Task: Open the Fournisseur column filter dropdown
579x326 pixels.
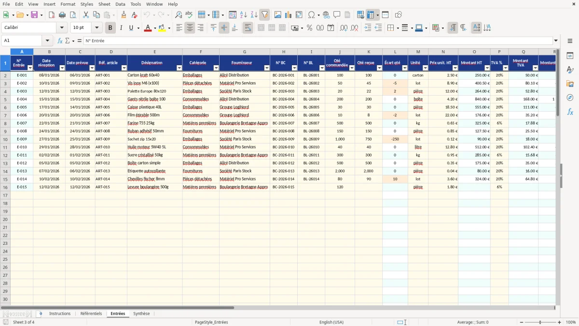Action: tap(267, 68)
